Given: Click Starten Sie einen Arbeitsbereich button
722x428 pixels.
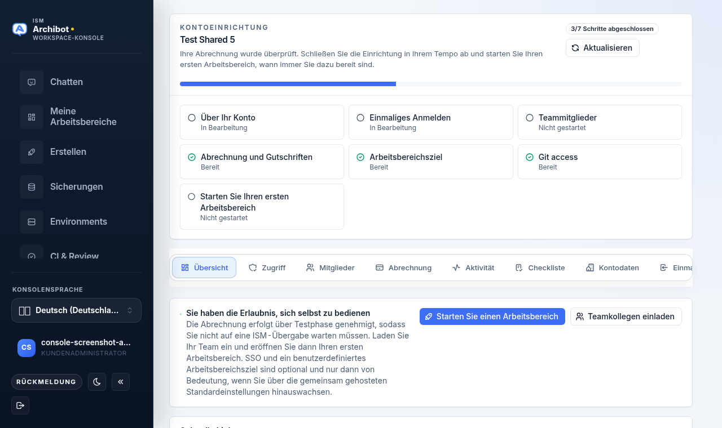Looking at the screenshot, I should point(492,316).
